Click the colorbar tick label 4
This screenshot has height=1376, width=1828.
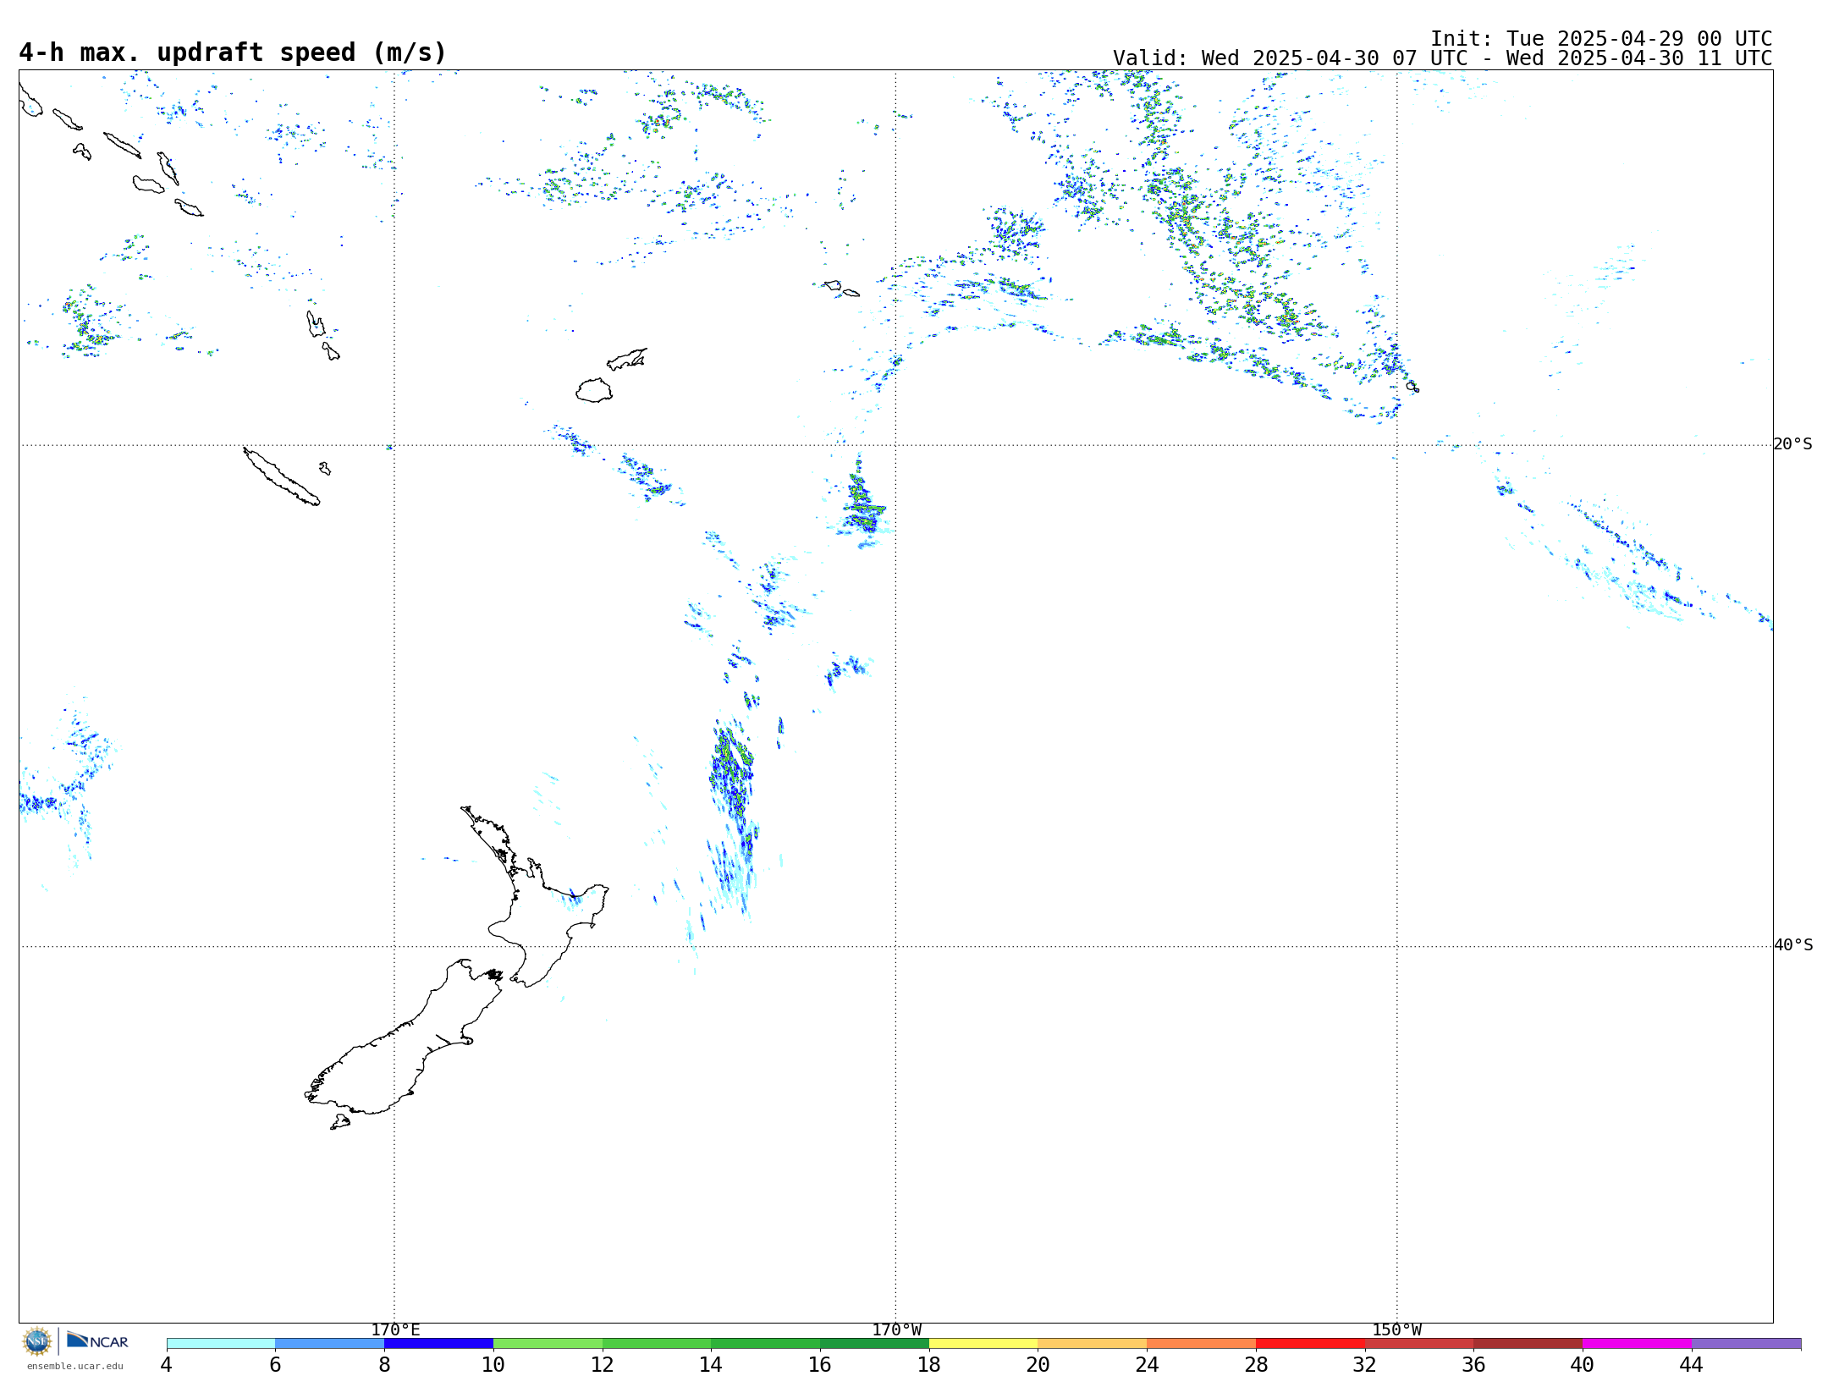[167, 1365]
